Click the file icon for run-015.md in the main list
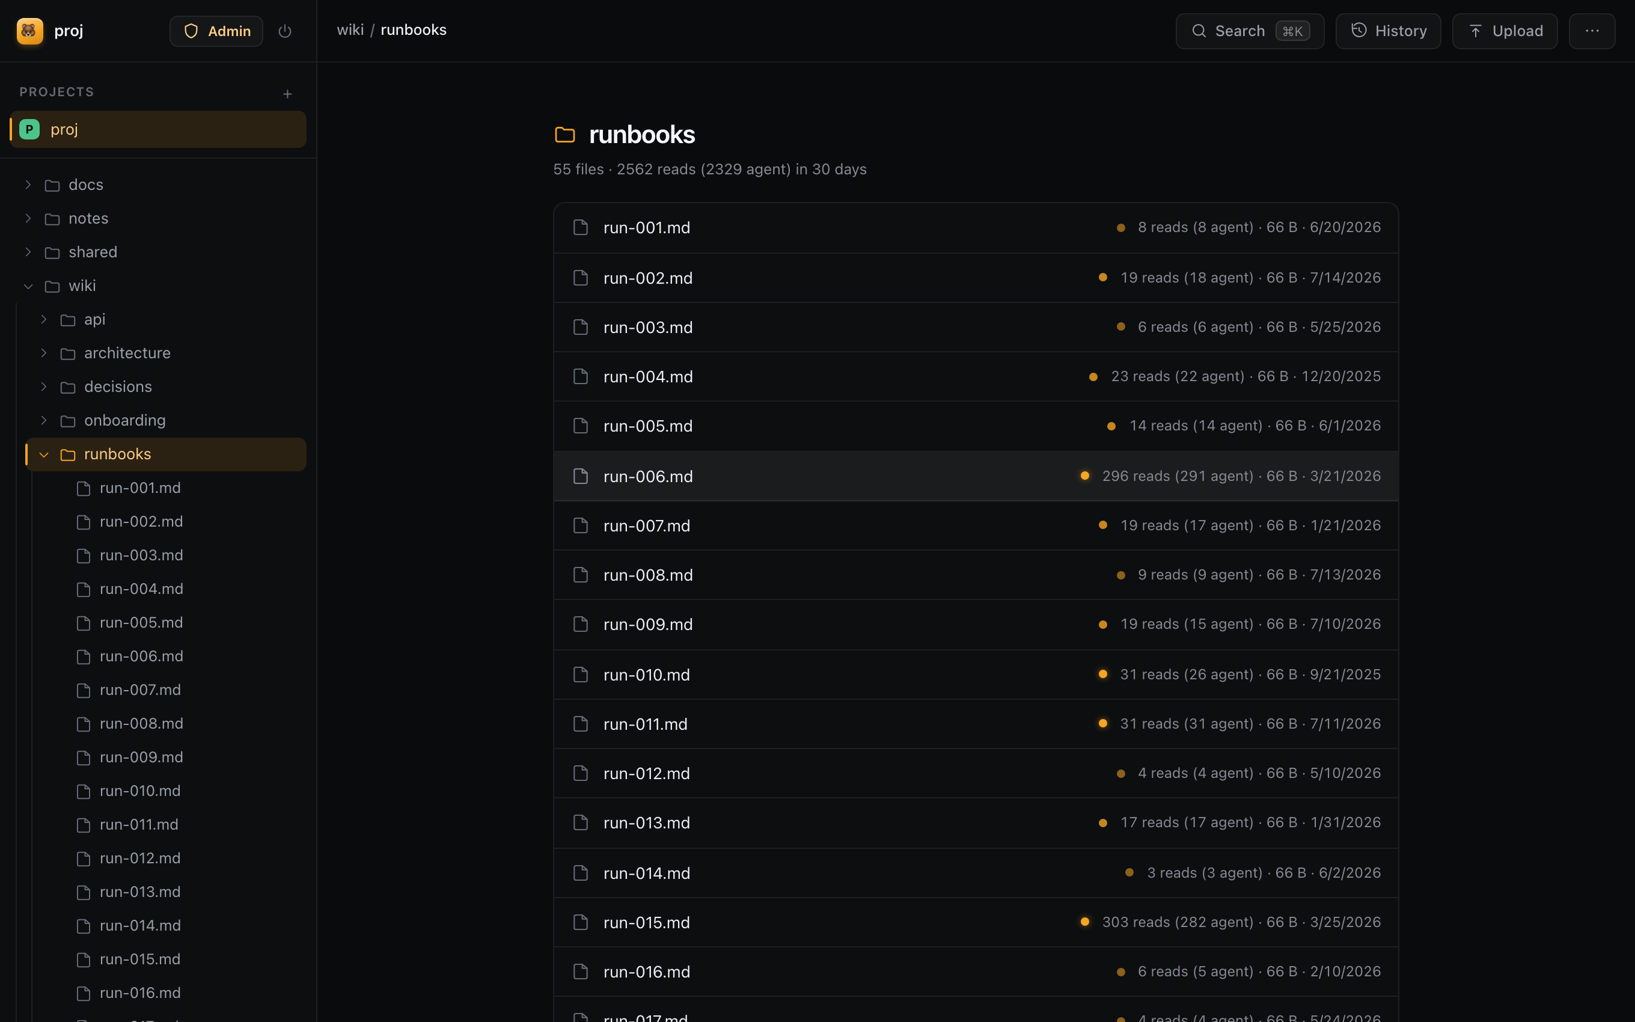 pyautogui.click(x=580, y=922)
